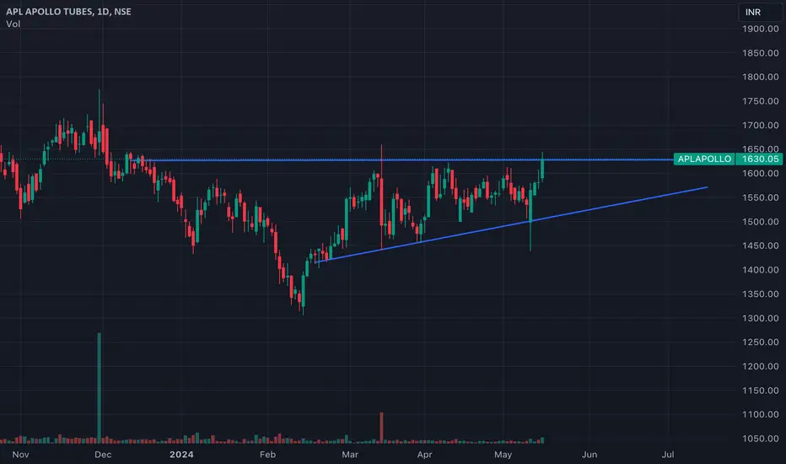Open the INR currency selector
The width and height of the screenshot is (786, 464).
[x=760, y=12]
